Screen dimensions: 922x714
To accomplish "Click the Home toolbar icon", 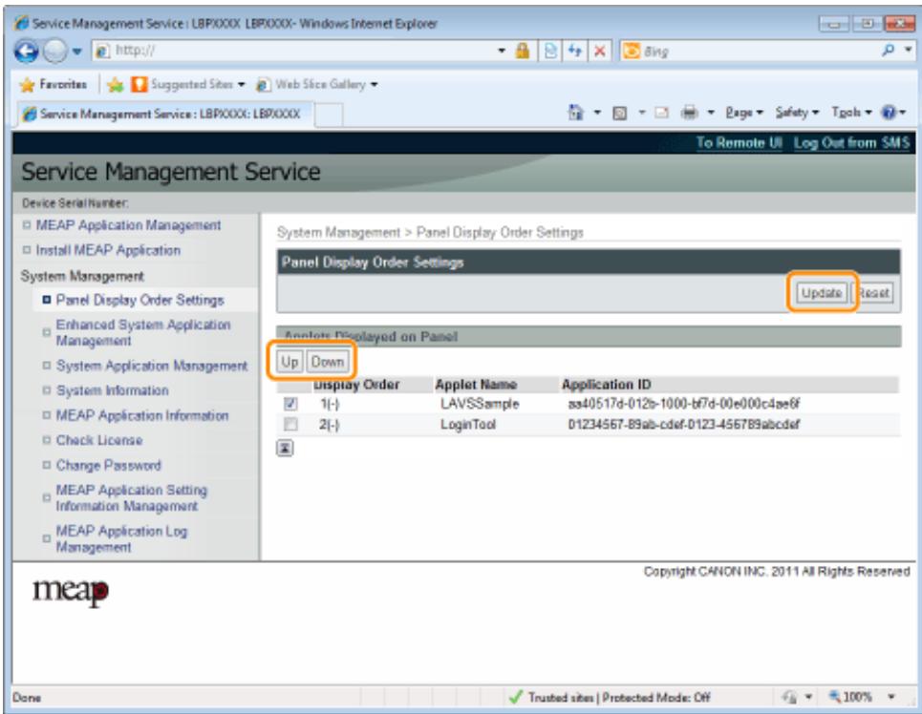I will point(576,112).
